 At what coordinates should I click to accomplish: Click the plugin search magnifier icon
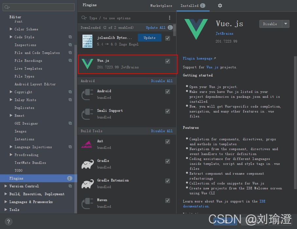[x=84, y=18]
